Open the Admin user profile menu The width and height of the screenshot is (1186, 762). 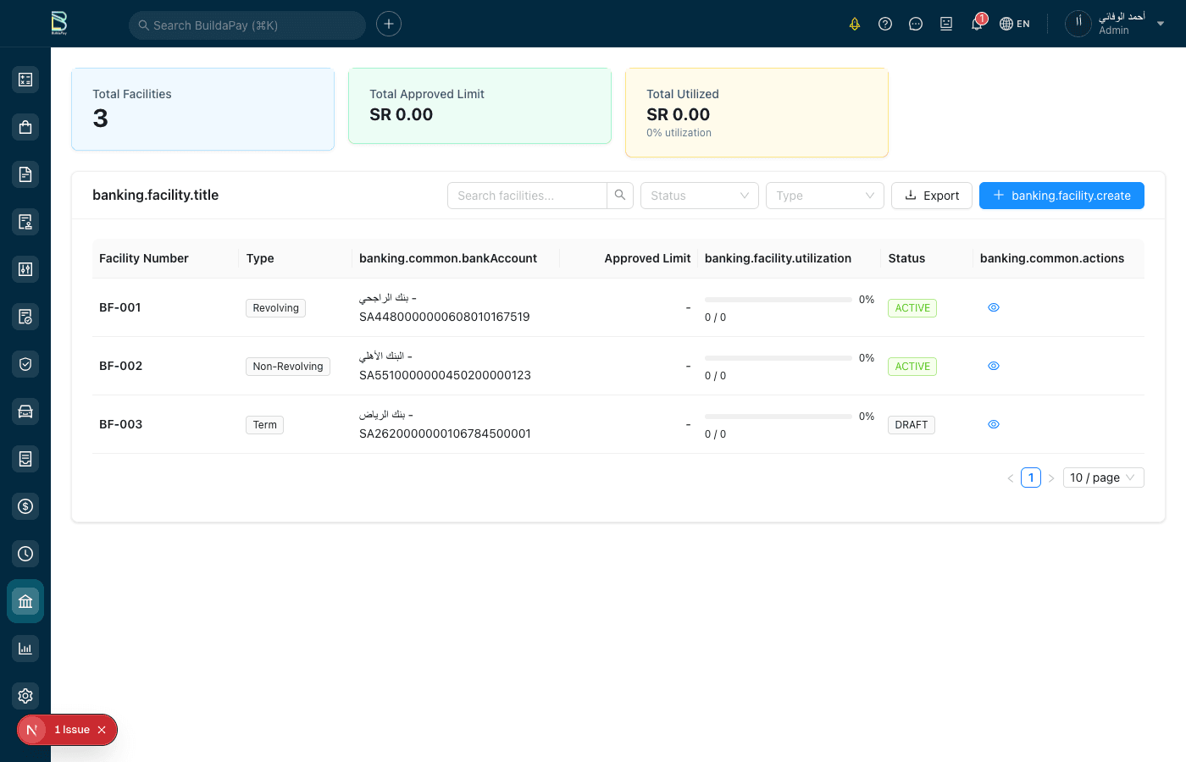[1115, 24]
